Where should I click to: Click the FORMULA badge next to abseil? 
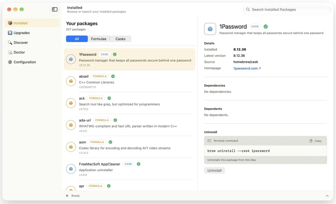point(100,76)
